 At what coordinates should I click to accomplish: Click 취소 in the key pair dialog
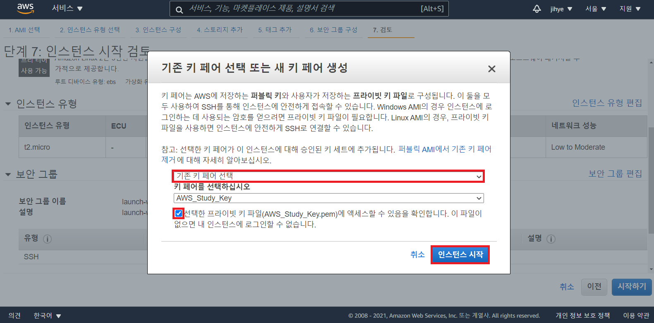(417, 254)
